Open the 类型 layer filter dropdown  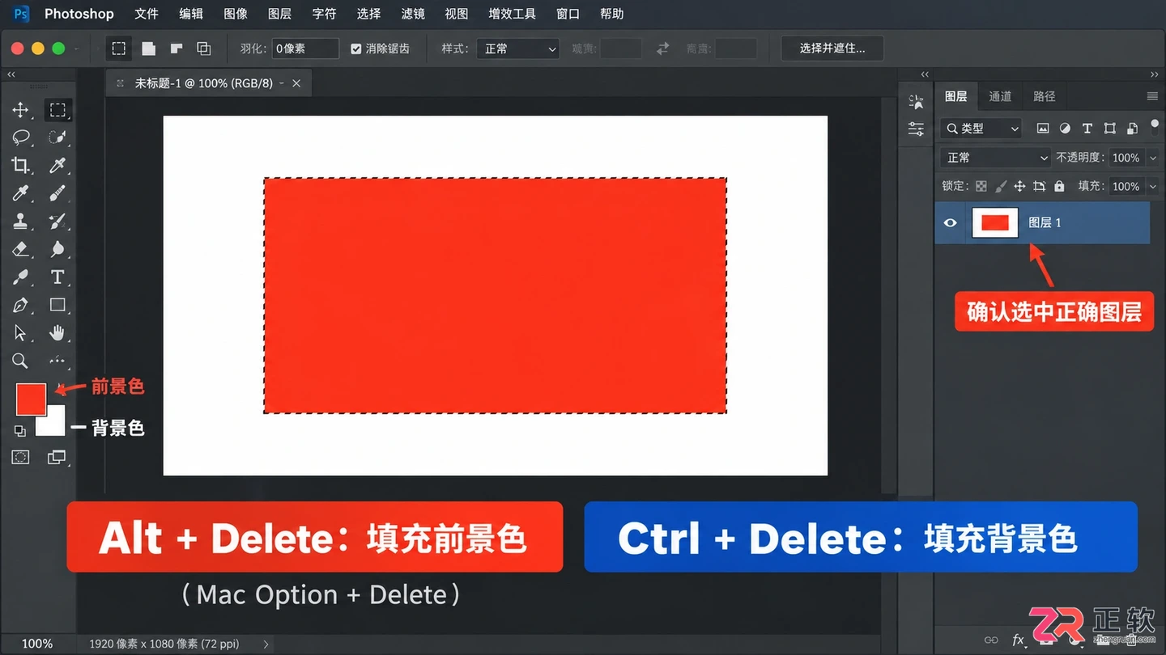click(x=981, y=129)
